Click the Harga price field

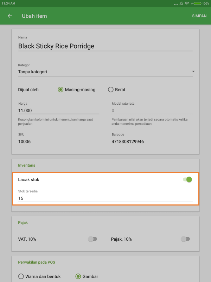pos(58,110)
